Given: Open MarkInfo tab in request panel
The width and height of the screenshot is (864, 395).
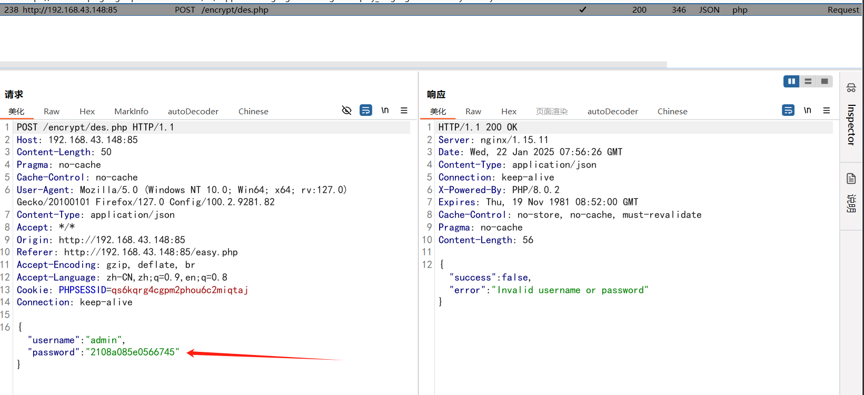Looking at the screenshot, I should pos(131,111).
